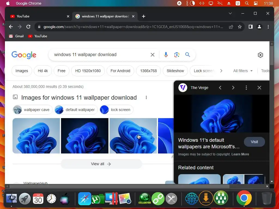This screenshot has height=209, width=279.
Task: Close The Verge image preview panel
Action: [x=259, y=88]
